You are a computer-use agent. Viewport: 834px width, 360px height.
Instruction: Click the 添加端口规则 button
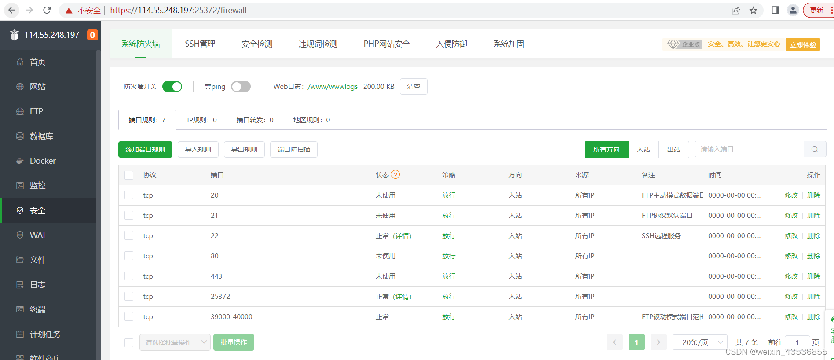click(145, 150)
